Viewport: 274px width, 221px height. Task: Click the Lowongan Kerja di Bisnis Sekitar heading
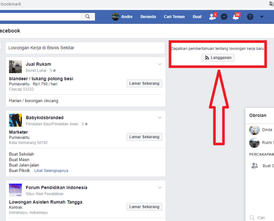[41, 48]
